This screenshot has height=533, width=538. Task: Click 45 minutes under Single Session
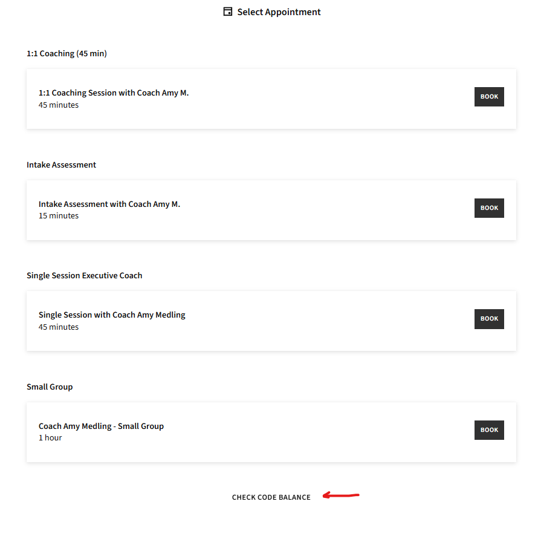[59, 327]
